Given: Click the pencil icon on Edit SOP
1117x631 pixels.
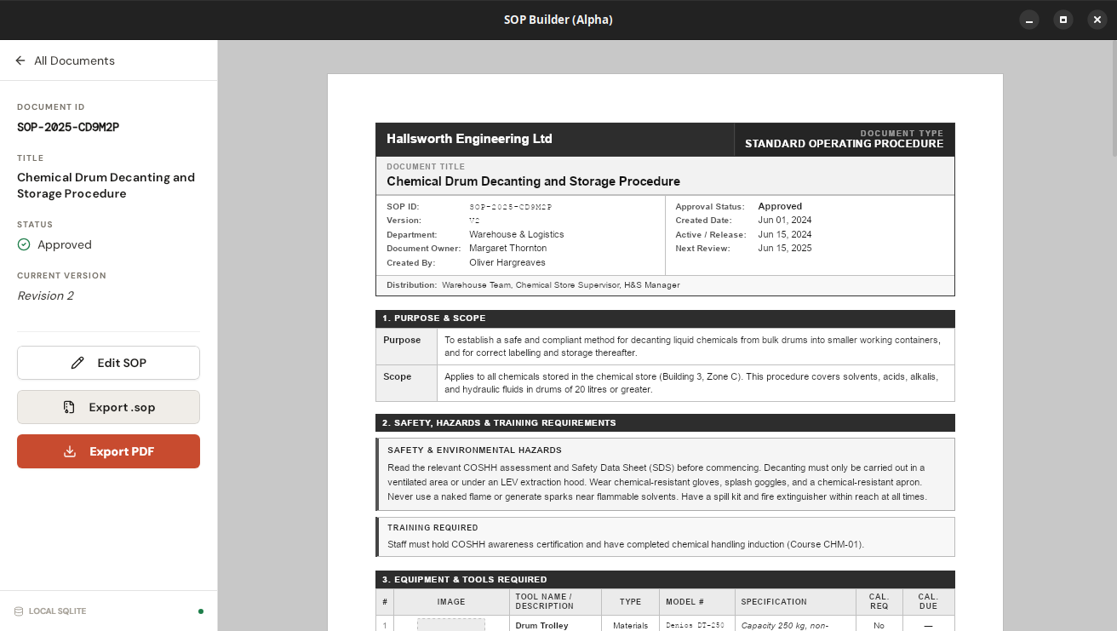Looking at the screenshot, I should 77,363.
